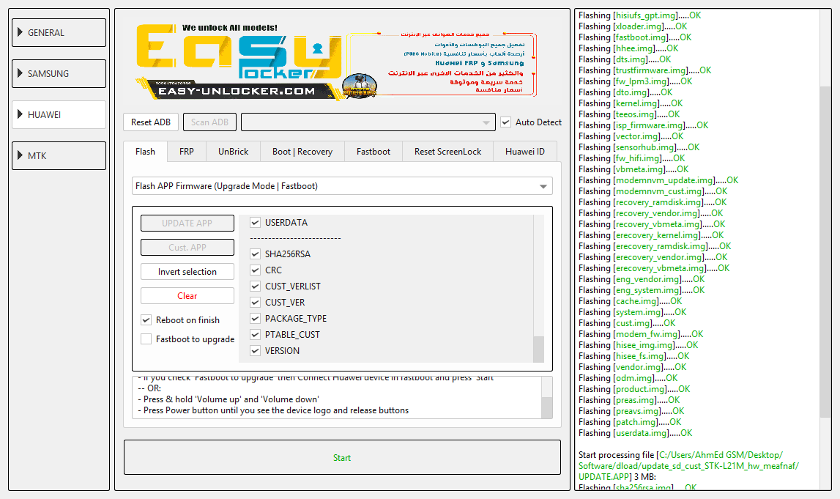Image resolution: width=840 pixels, height=499 pixels.
Task: Switch to the Huawei ID tab
Action: click(525, 152)
